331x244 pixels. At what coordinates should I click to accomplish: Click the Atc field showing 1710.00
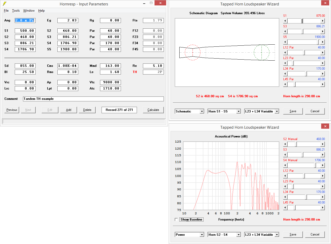point(110,88)
